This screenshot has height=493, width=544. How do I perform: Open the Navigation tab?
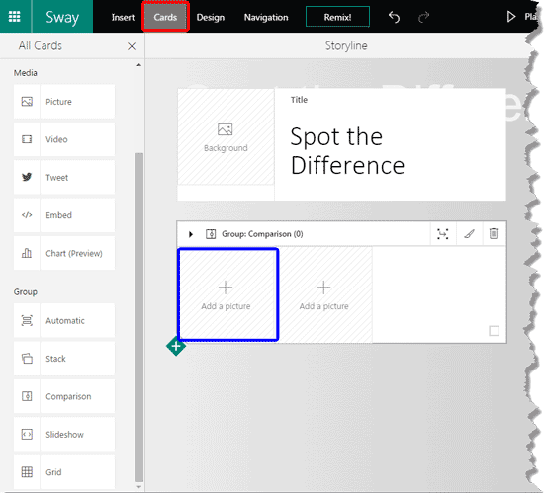pos(266,18)
